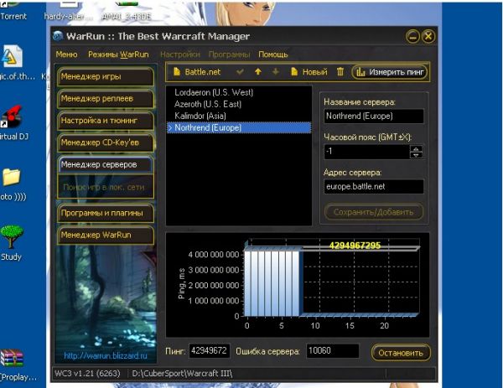503x388 pixels.
Task: Switch to Менеджер реплеев section
Action: pos(105,99)
